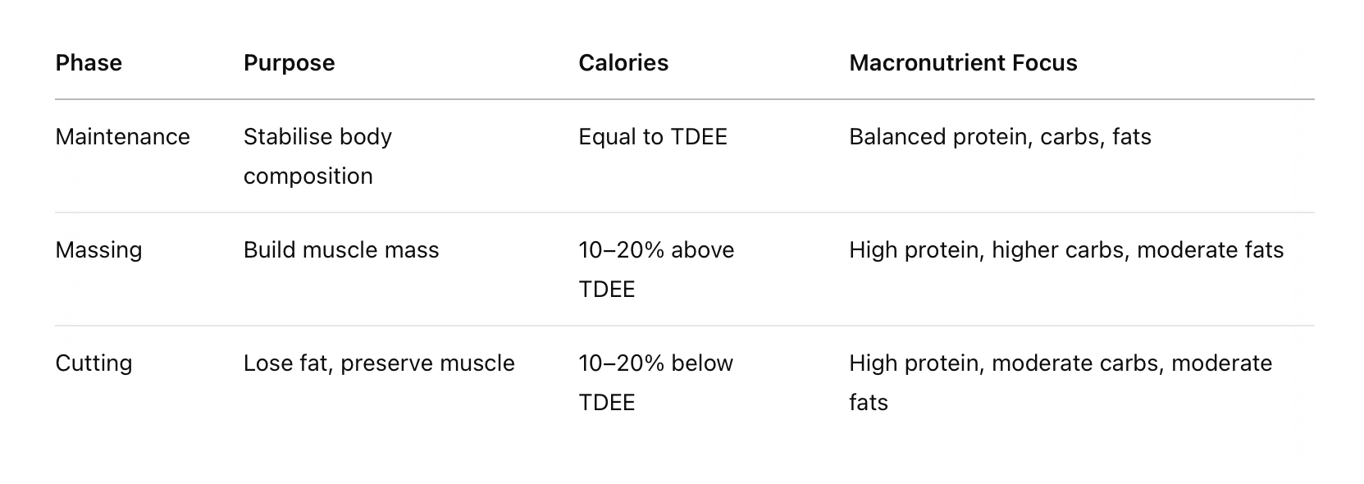This screenshot has height=484, width=1364.
Task: Select the Massing phase cell
Action: (x=98, y=250)
